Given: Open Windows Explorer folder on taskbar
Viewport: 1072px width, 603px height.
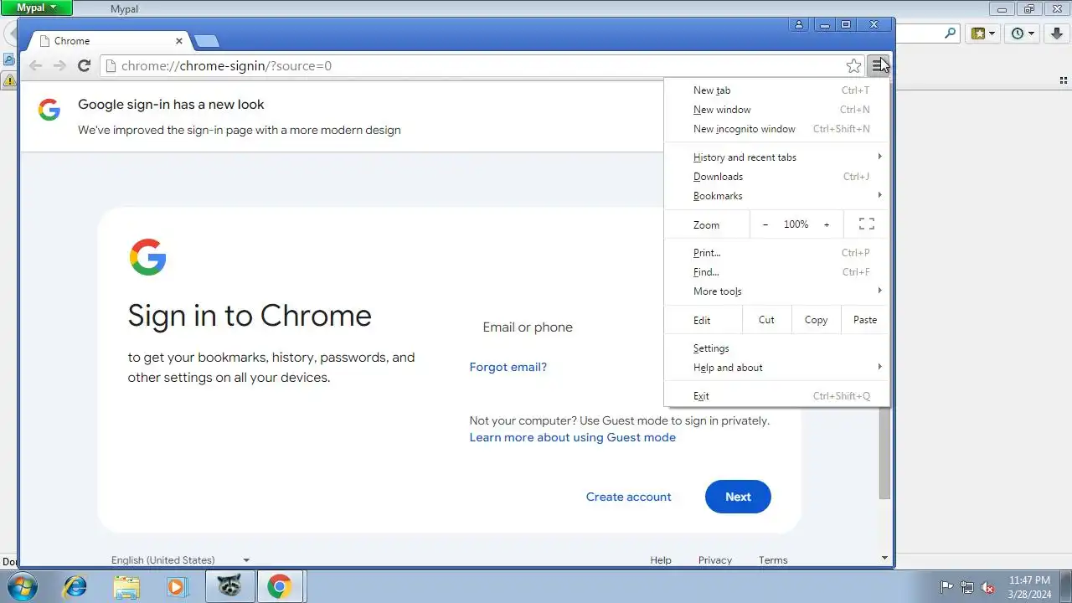Looking at the screenshot, I should click(126, 586).
